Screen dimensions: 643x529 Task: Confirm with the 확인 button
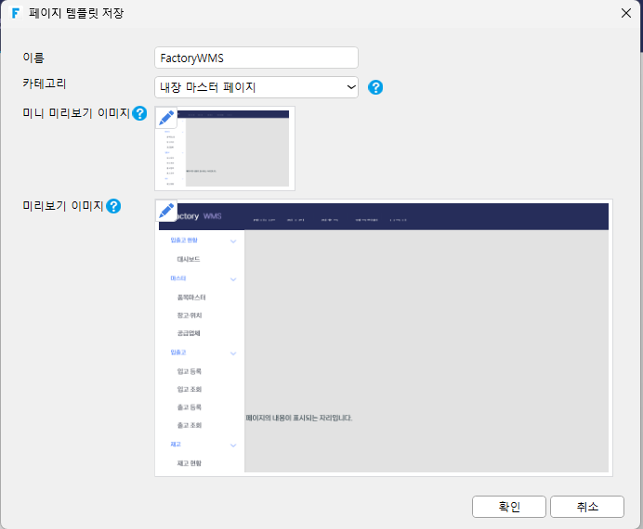tap(509, 507)
